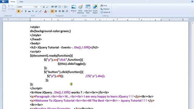Toggle Subscript formatting

point(33,11)
